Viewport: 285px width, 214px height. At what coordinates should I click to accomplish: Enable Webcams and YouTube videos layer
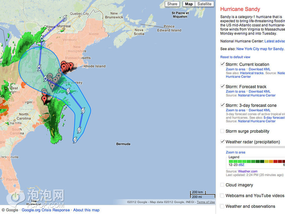coord(222,195)
